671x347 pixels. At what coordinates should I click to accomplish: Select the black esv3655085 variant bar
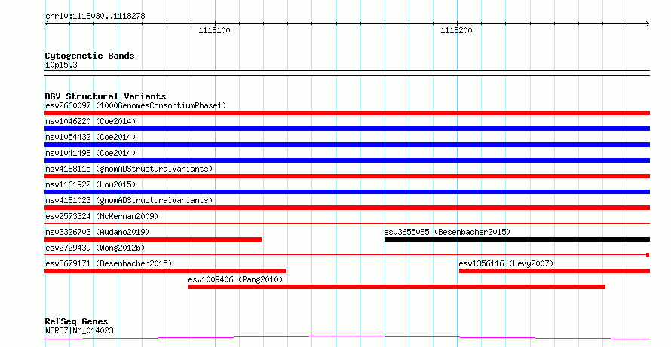point(517,239)
